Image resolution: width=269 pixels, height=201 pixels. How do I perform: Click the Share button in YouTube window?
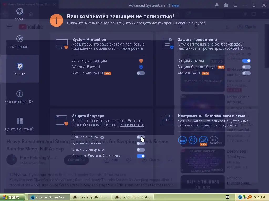[x=150, y=160]
